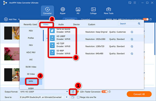Enable Merge into one file checkbox

[78, 97]
